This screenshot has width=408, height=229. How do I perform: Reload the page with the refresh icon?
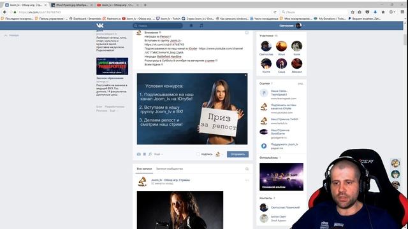[275, 12]
